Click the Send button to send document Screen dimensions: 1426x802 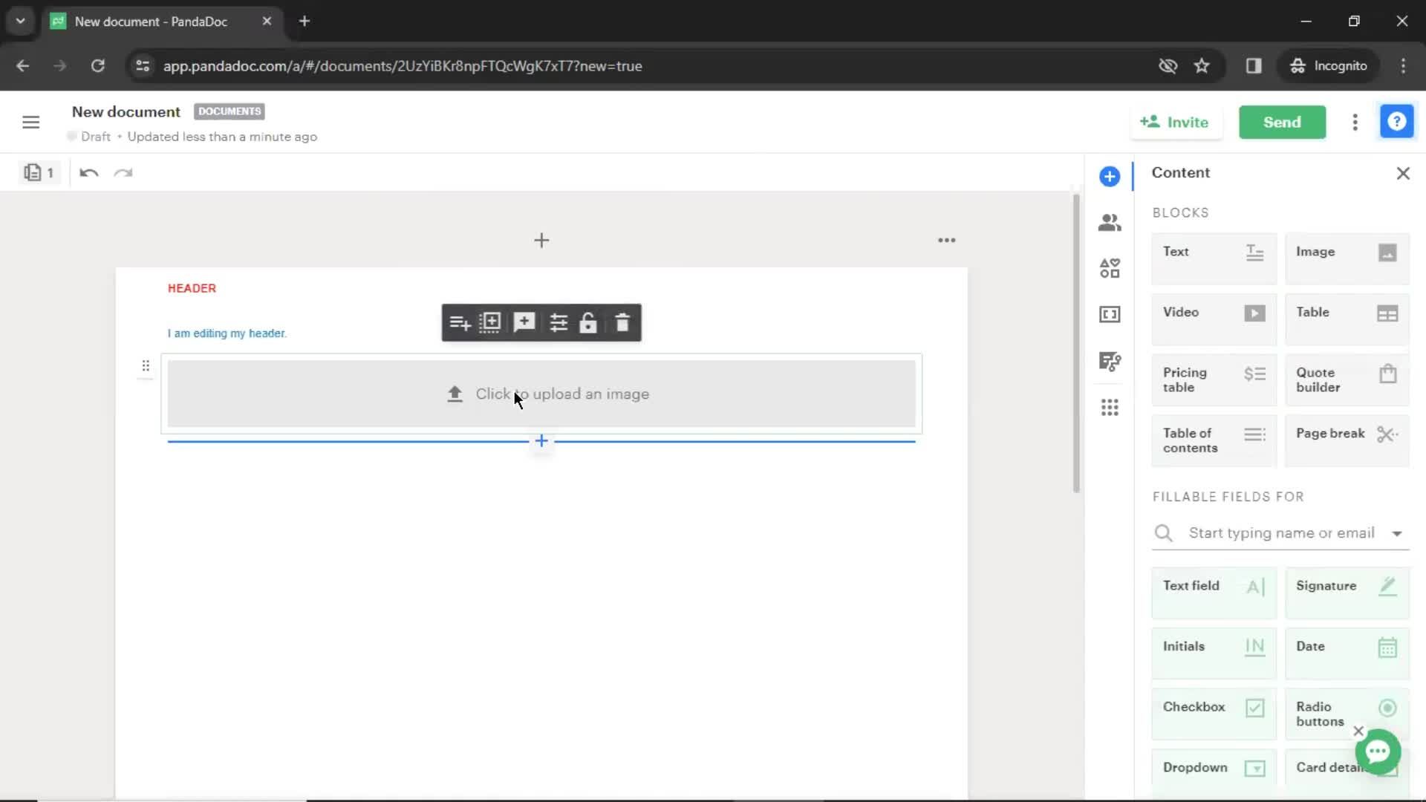[1282, 122]
